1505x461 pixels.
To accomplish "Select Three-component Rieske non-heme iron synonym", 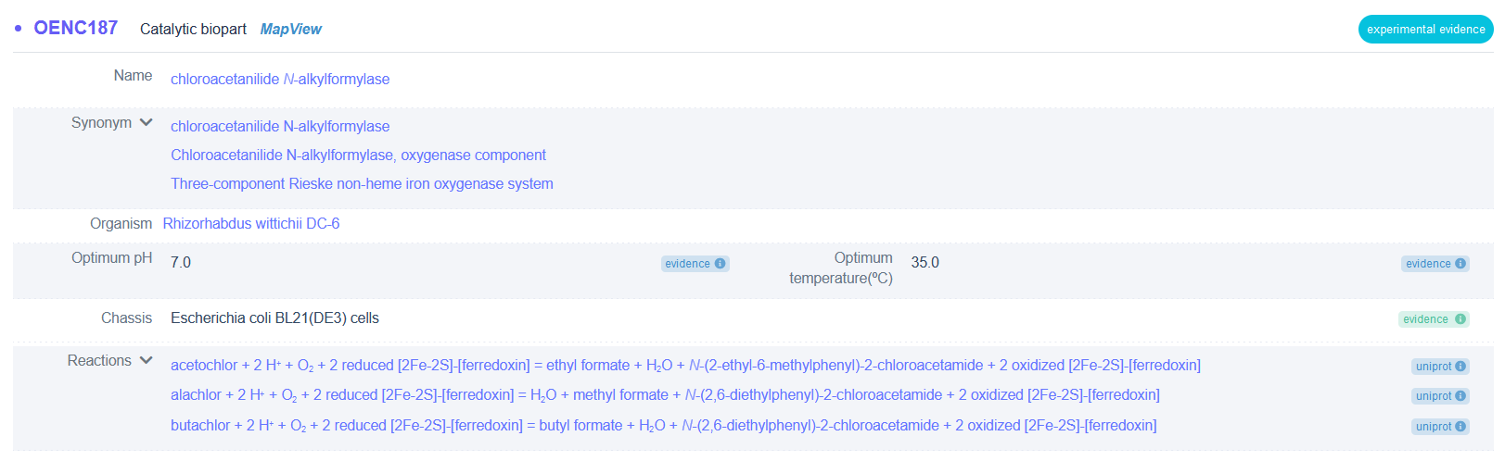I will click(x=362, y=183).
